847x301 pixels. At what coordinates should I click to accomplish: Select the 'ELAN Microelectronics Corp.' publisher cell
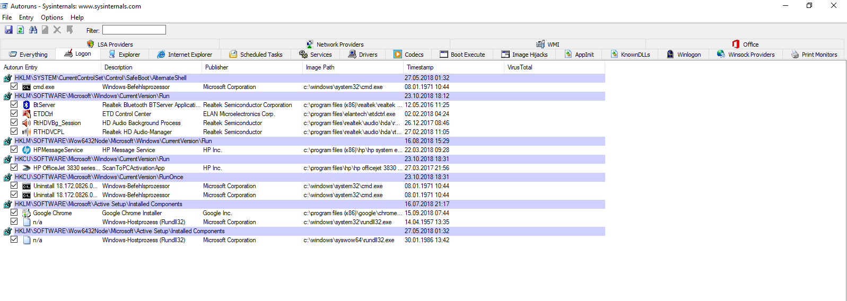point(239,114)
